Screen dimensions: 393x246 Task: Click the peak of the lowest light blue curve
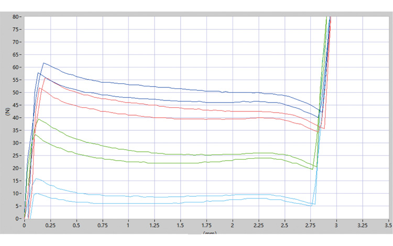click(36, 193)
